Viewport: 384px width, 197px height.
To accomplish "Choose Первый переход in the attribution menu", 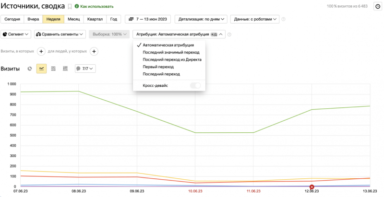I will (158, 67).
